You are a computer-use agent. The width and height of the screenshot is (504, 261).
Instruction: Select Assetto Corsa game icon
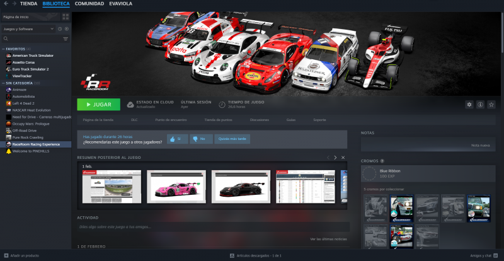click(9, 62)
